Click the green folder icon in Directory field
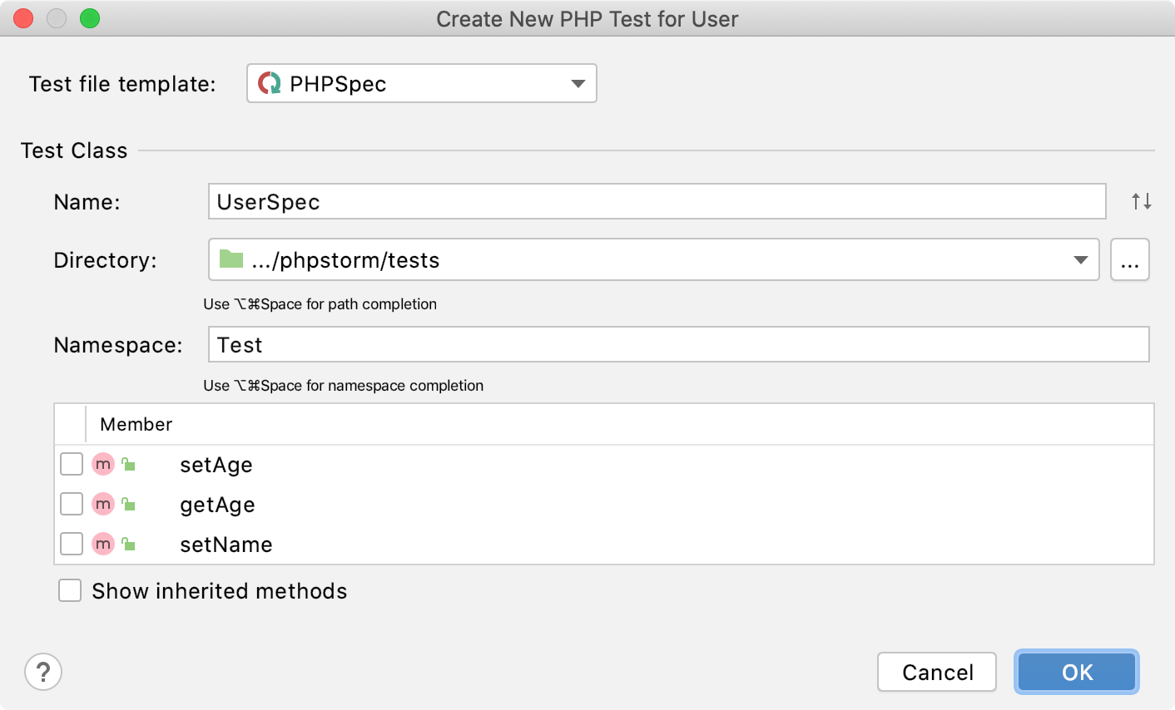The image size is (1175, 710). click(x=231, y=259)
